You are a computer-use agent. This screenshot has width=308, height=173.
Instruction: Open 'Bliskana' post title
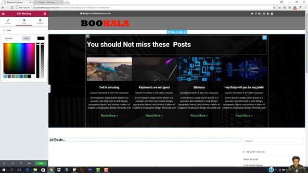pyautogui.click(x=199, y=87)
